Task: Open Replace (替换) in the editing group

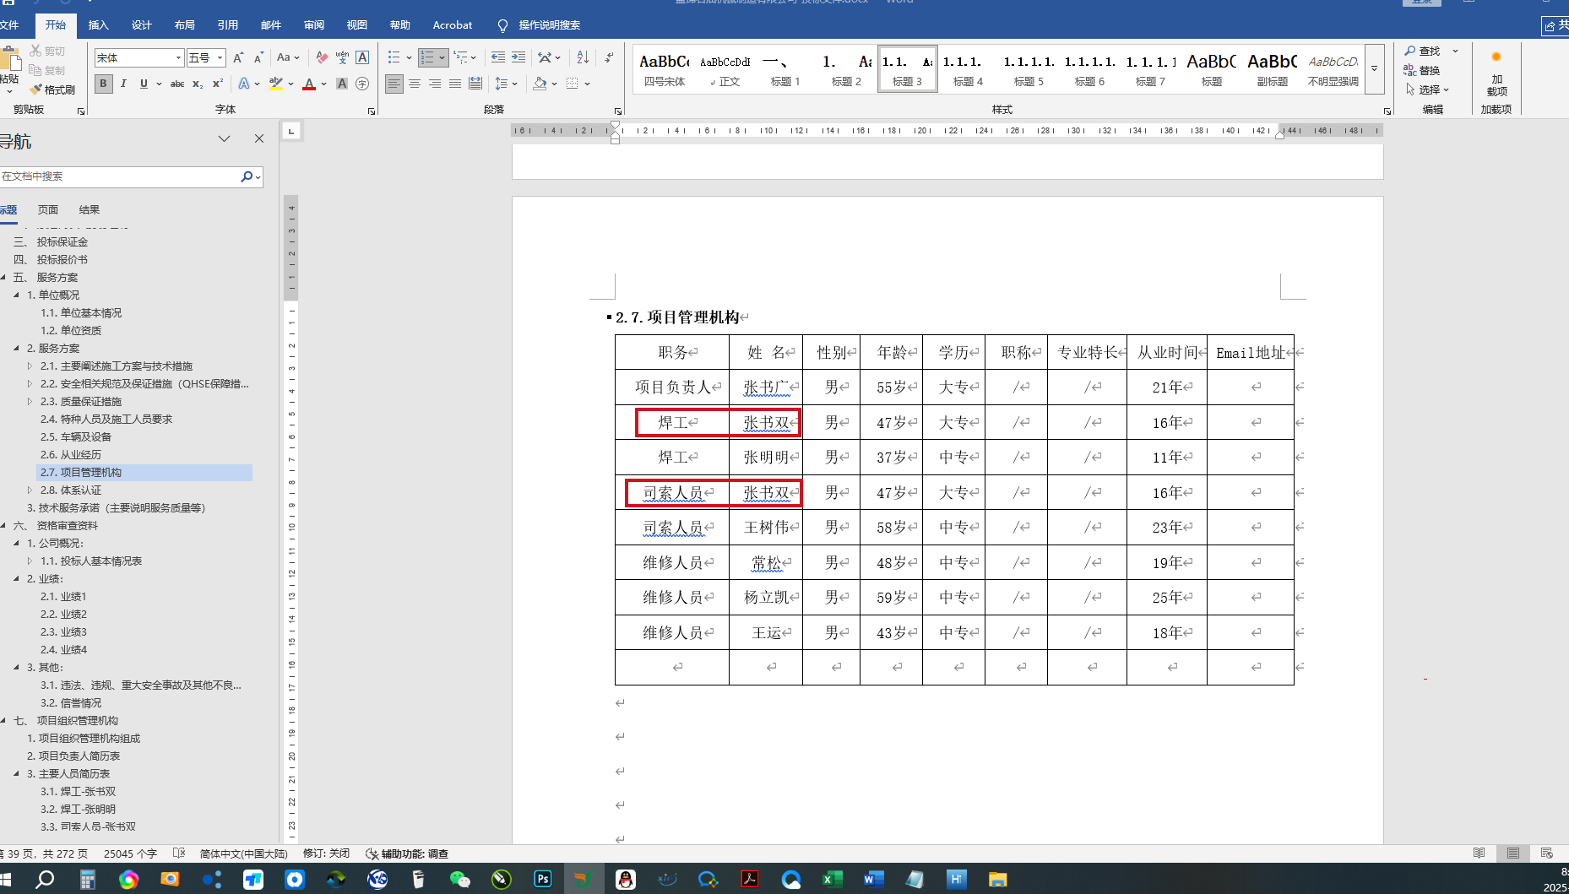Action: click(1423, 71)
